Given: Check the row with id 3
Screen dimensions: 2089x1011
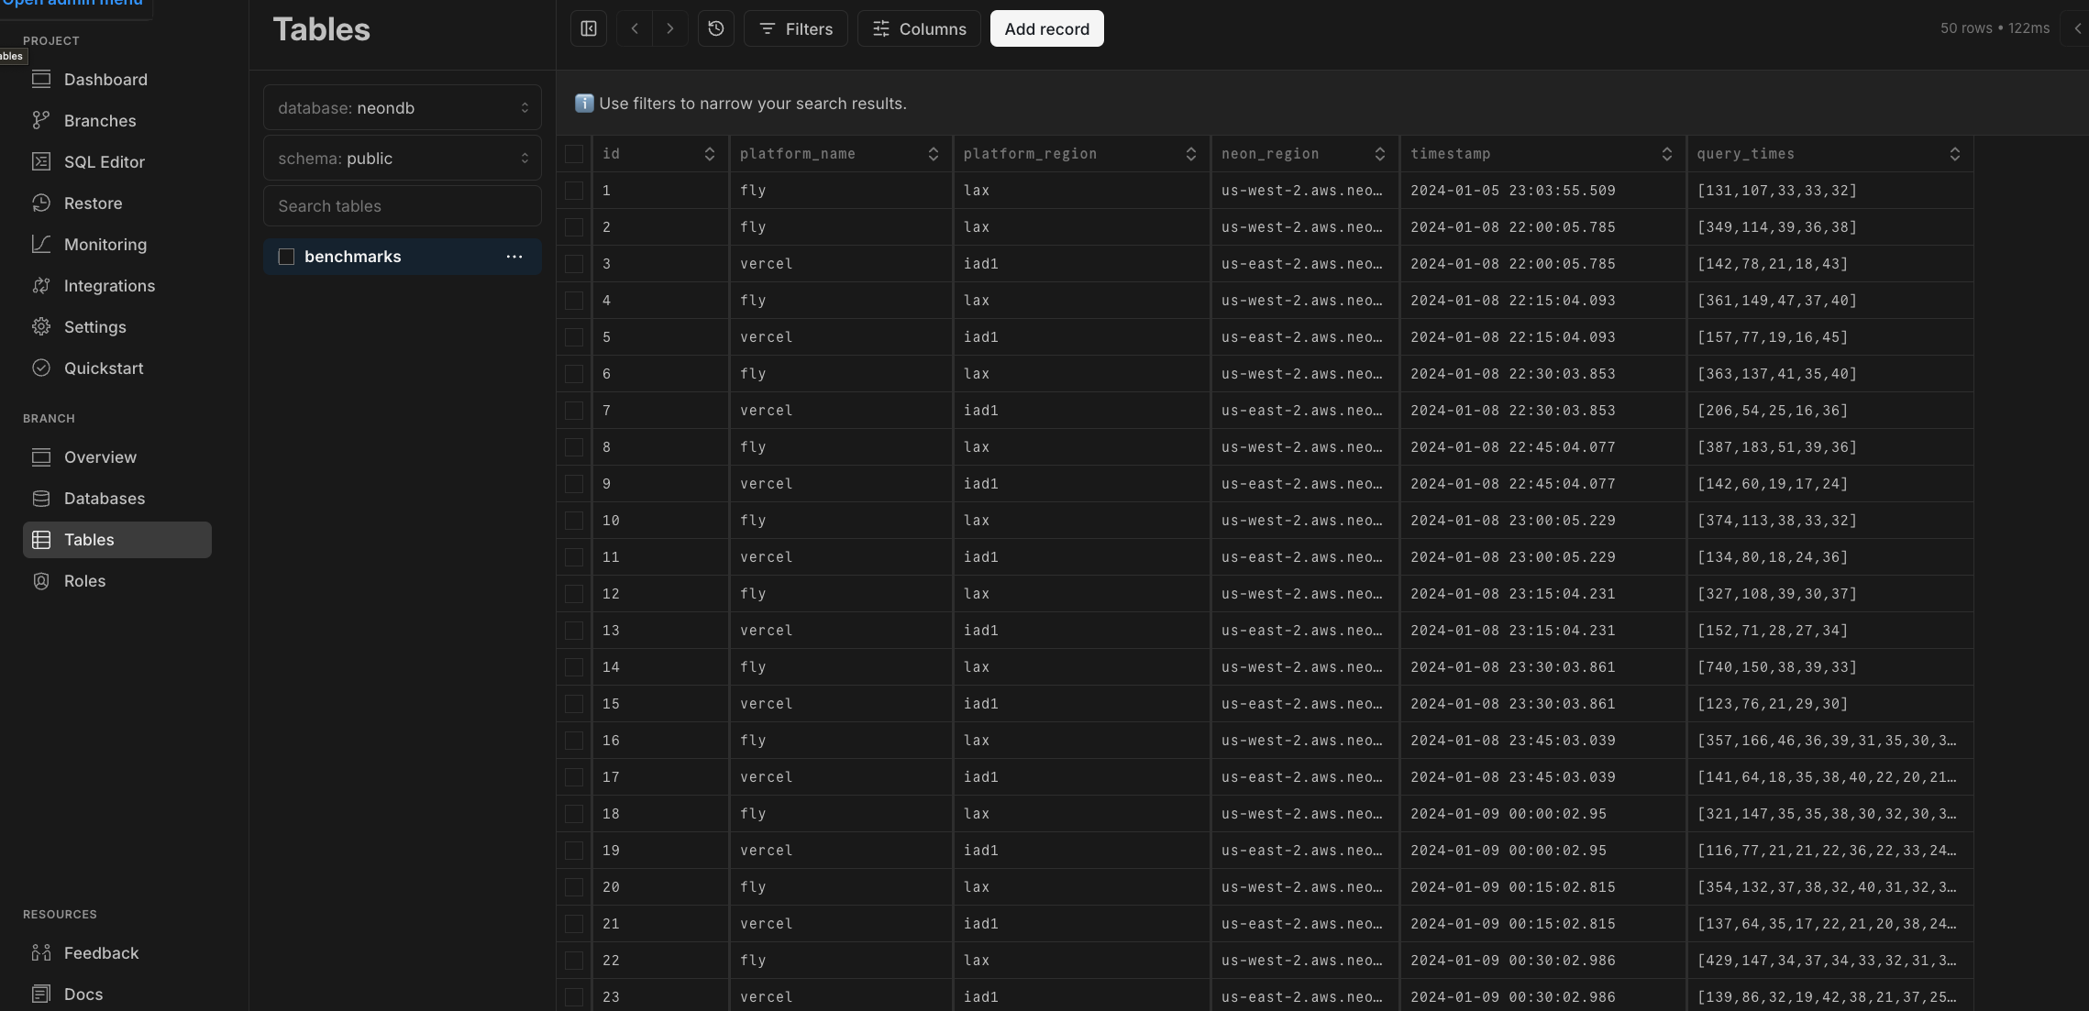Looking at the screenshot, I should pyautogui.click(x=574, y=264).
